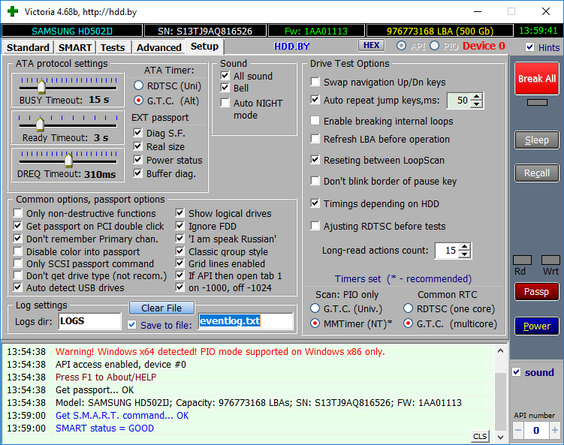Toggle Grid lines enabled checkbox
The width and height of the screenshot is (564, 445).
coord(179,263)
